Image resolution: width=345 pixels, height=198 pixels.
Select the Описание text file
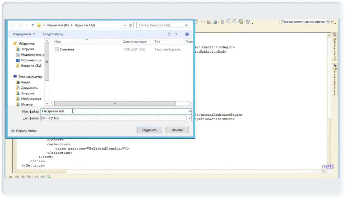pyautogui.click(x=67, y=50)
